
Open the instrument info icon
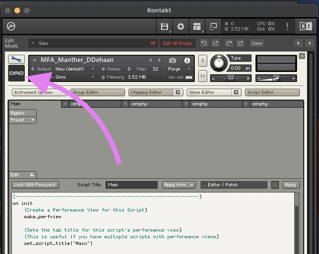(x=187, y=61)
